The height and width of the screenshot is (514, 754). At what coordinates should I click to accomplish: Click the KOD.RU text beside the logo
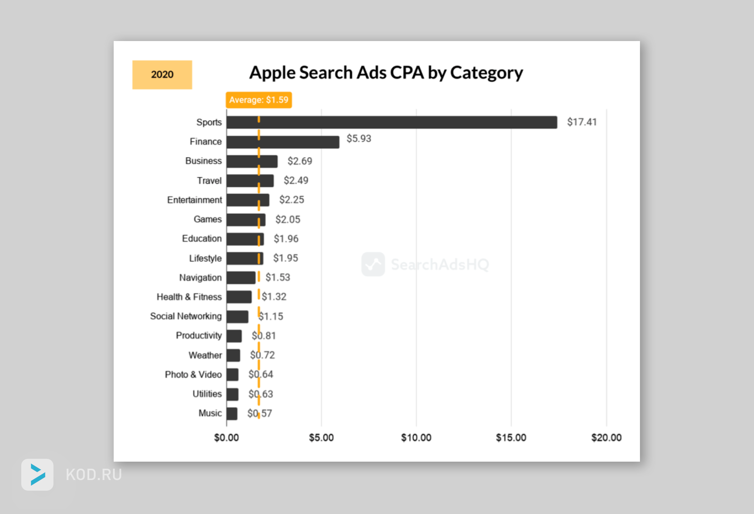click(94, 475)
